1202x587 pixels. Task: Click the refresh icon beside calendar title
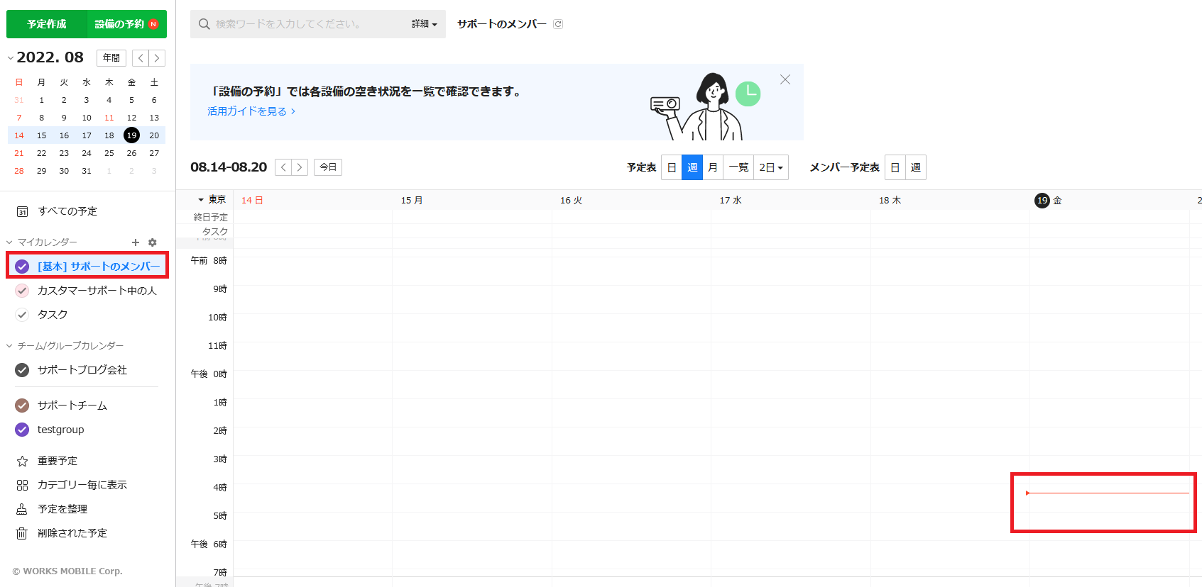tap(558, 24)
